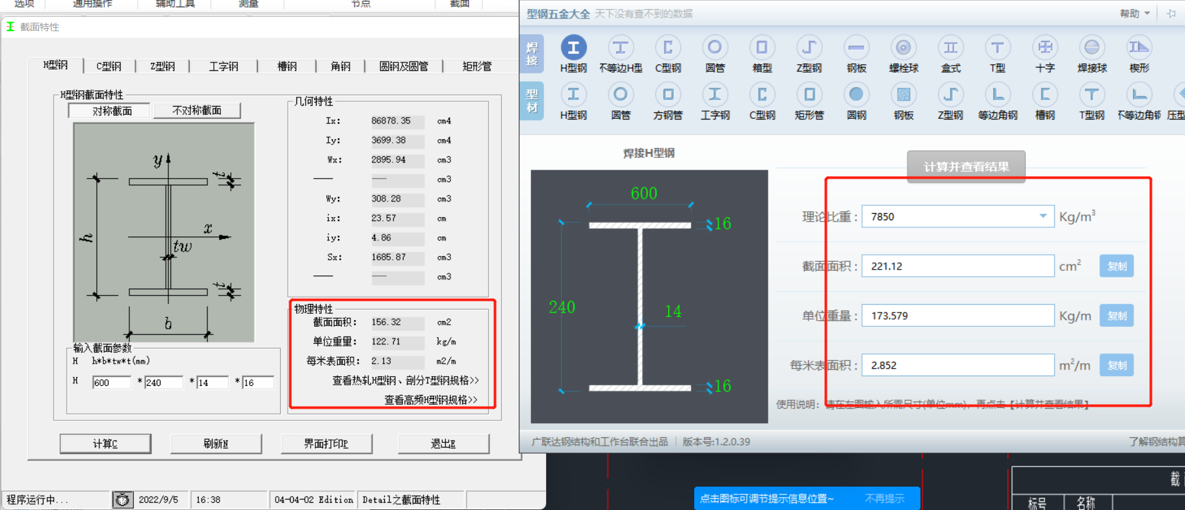Select 槽钢 icon in 型材 row

click(x=1045, y=95)
